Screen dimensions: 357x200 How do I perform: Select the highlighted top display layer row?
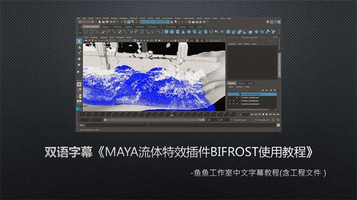[x=252, y=94]
